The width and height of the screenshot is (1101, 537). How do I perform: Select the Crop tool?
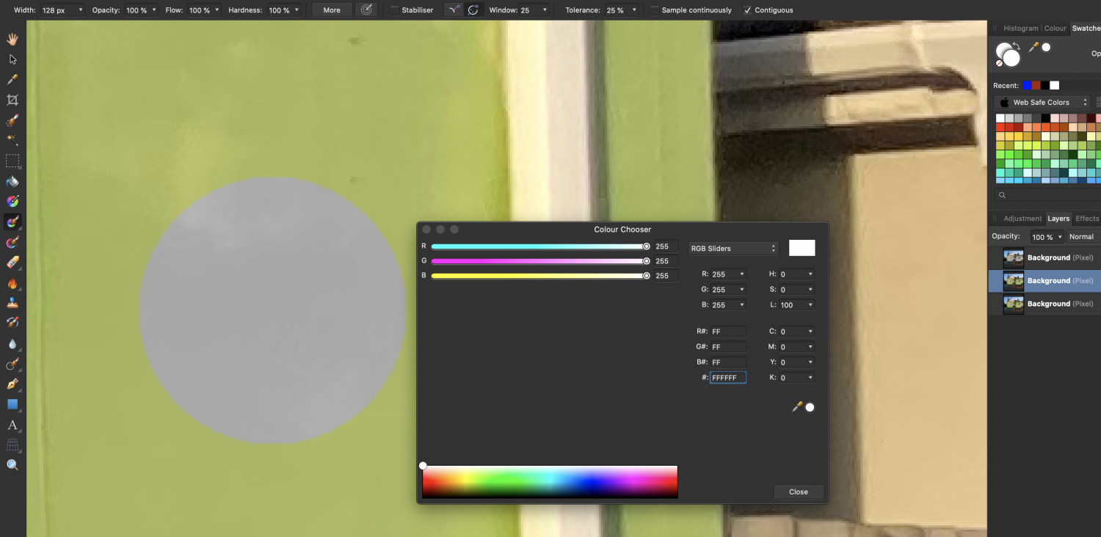pyautogui.click(x=12, y=100)
